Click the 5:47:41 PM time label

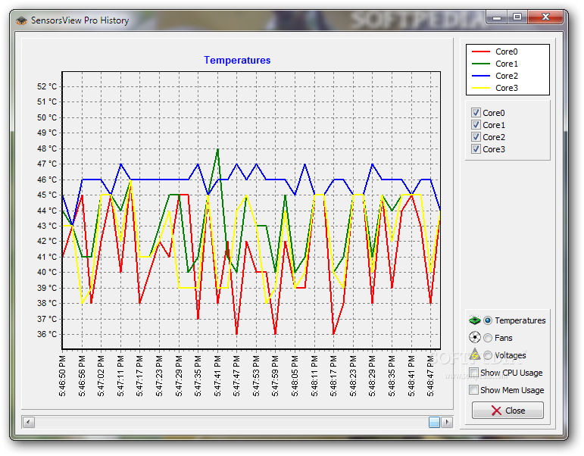(x=217, y=376)
